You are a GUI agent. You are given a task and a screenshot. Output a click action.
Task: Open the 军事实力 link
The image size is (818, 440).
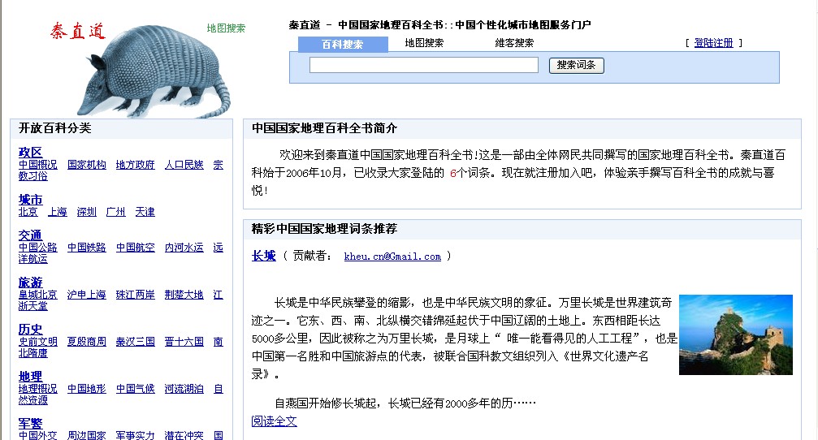pos(135,435)
